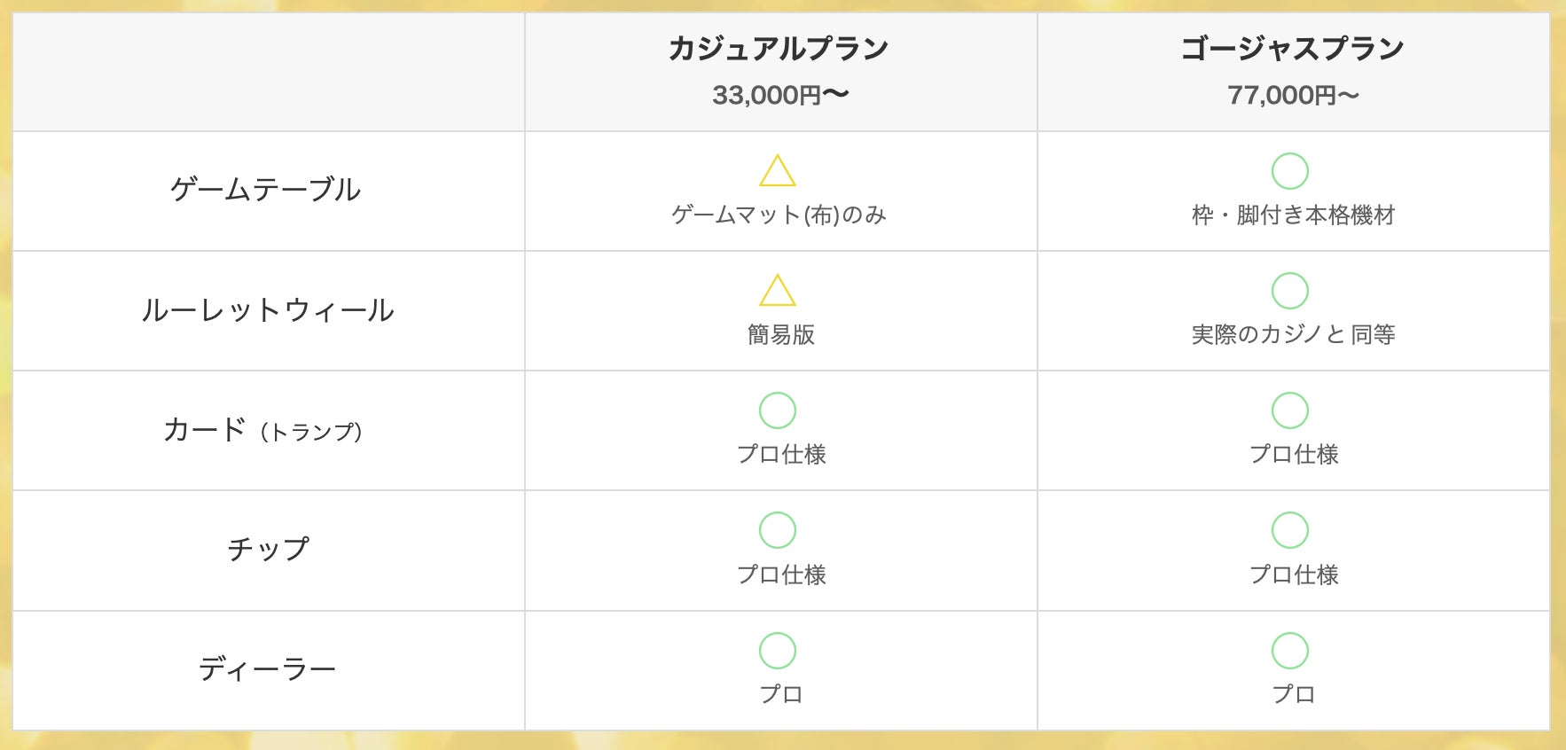Click the yellow triangle in the Casual ゲームテーブル cell
The height and width of the screenshot is (750, 1566).
pos(778,172)
